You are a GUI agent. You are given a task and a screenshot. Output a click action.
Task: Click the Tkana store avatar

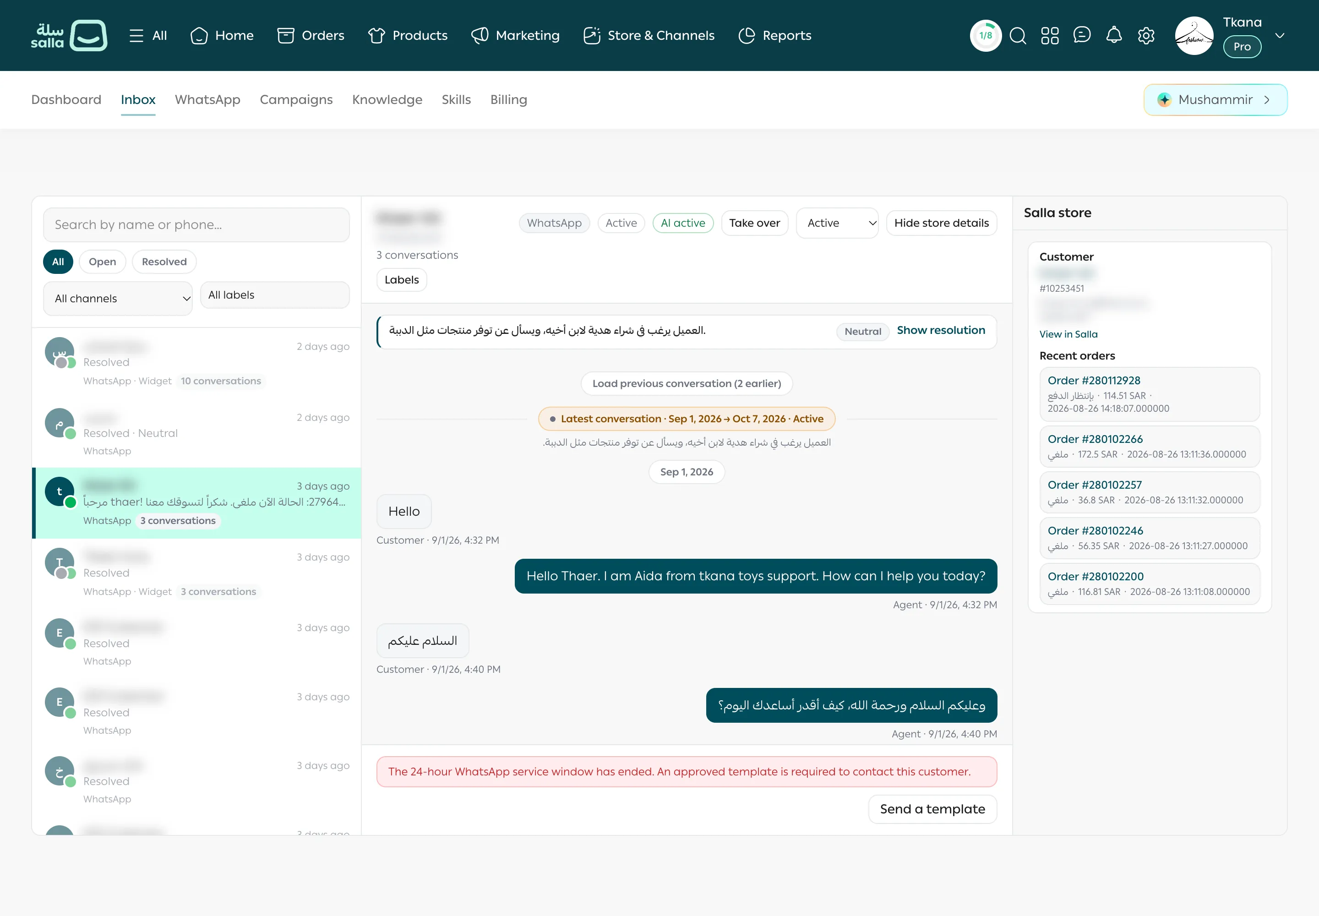click(x=1194, y=36)
